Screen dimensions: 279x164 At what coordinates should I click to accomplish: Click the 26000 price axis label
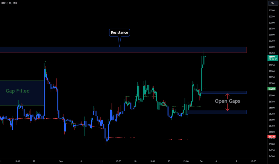272,120
